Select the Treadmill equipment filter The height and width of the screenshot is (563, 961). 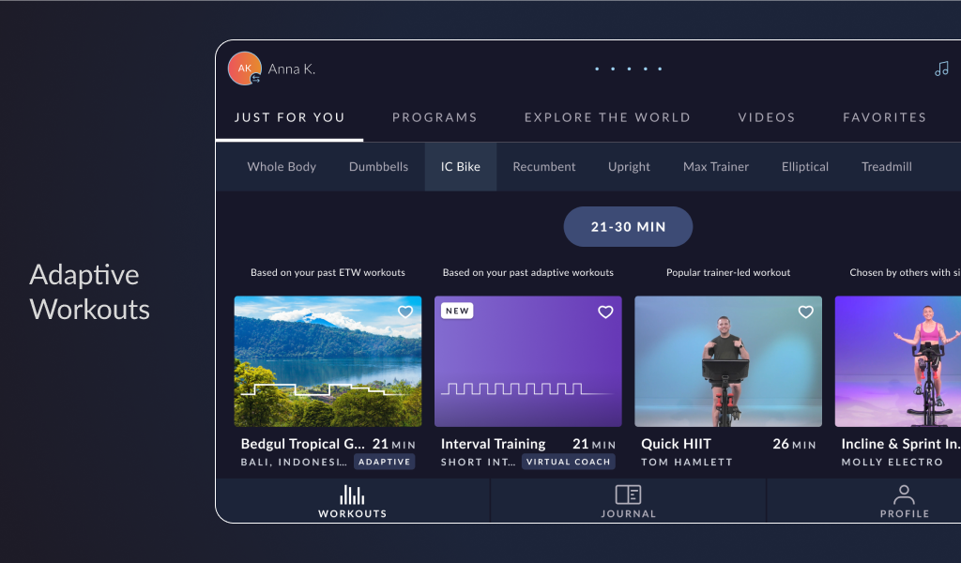(x=886, y=167)
